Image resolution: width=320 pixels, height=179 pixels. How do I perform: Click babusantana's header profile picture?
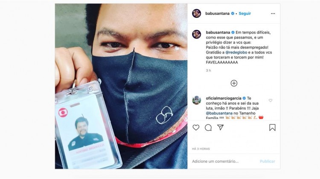pos(197,14)
